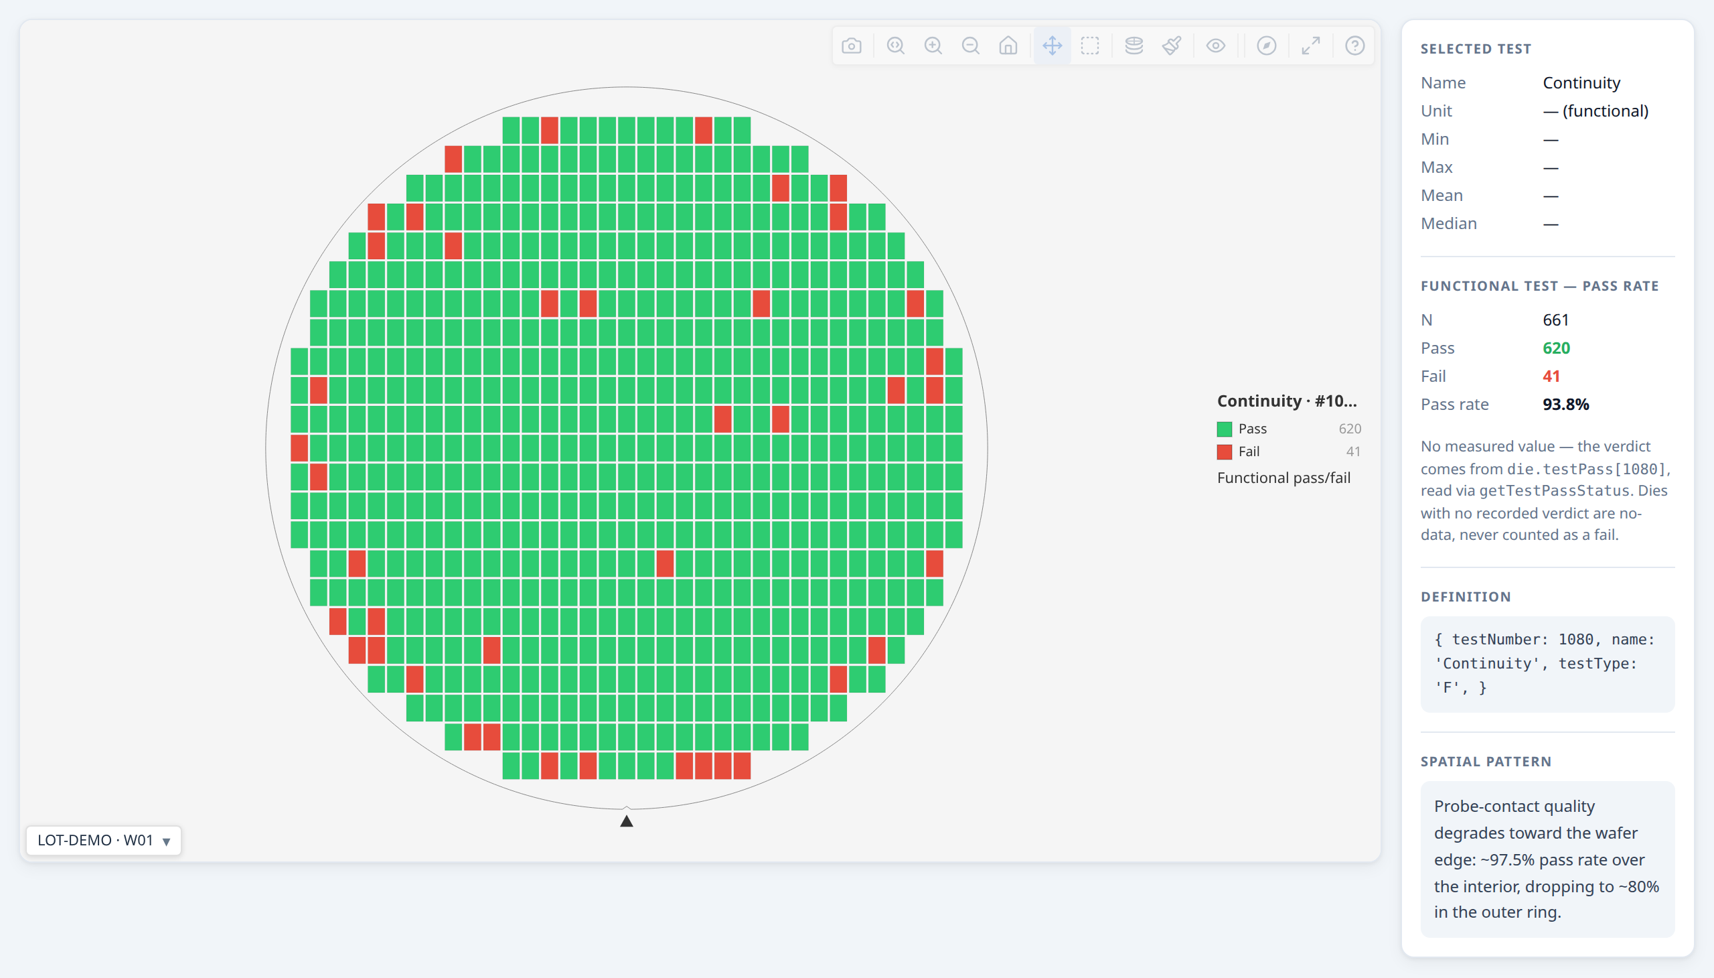
Task: Reset view with the home icon
Action: click(1008, 46)
